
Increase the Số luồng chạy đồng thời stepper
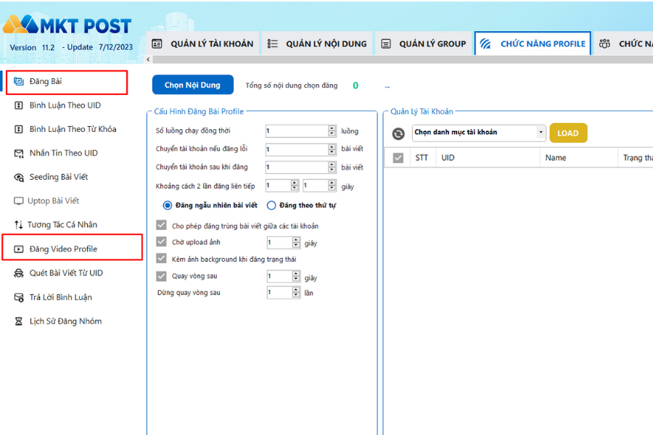pos(332,128)
